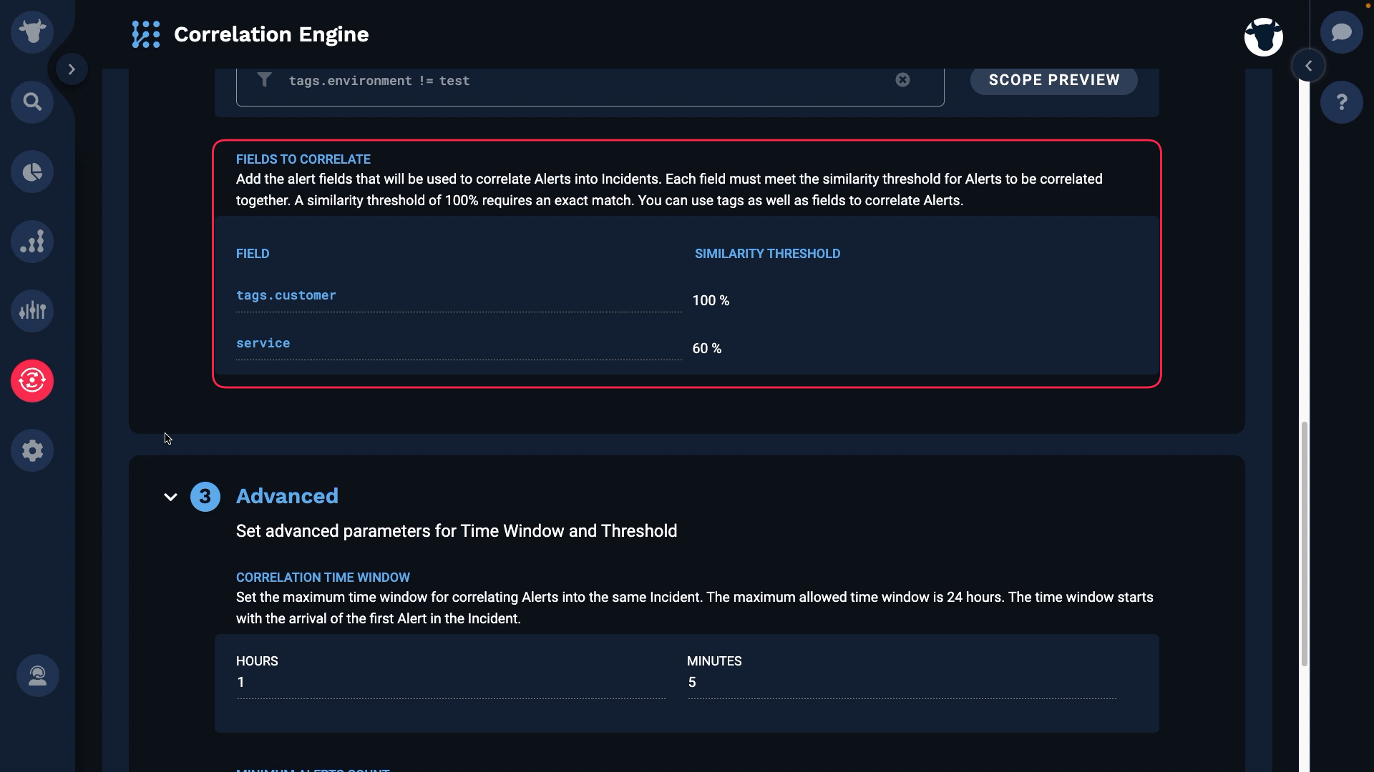Open the analytics dots chart icon
Screen dimensions: 1374x772
(32, 242)
